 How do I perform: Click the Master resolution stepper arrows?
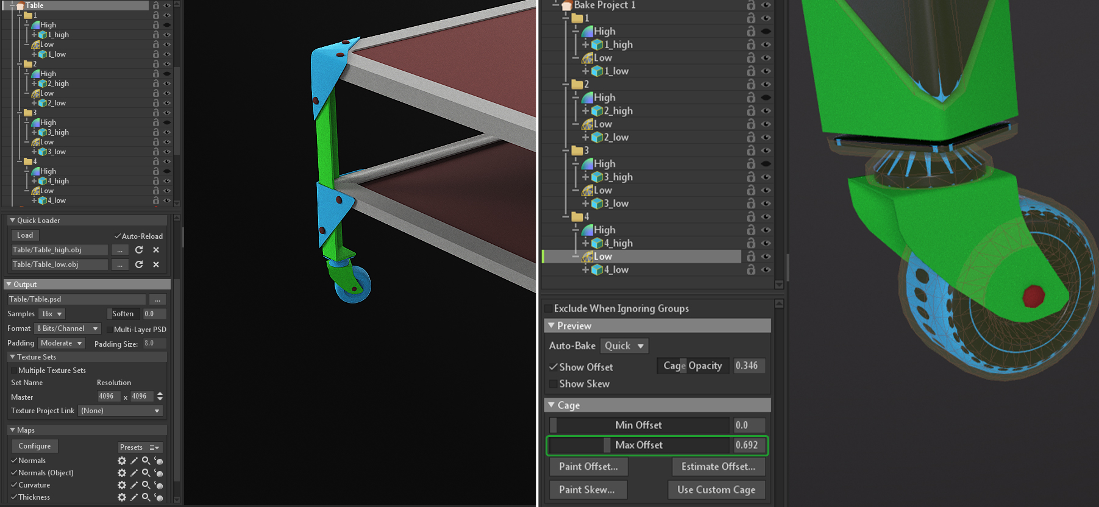pyautogui.click(x=160, y=396)
